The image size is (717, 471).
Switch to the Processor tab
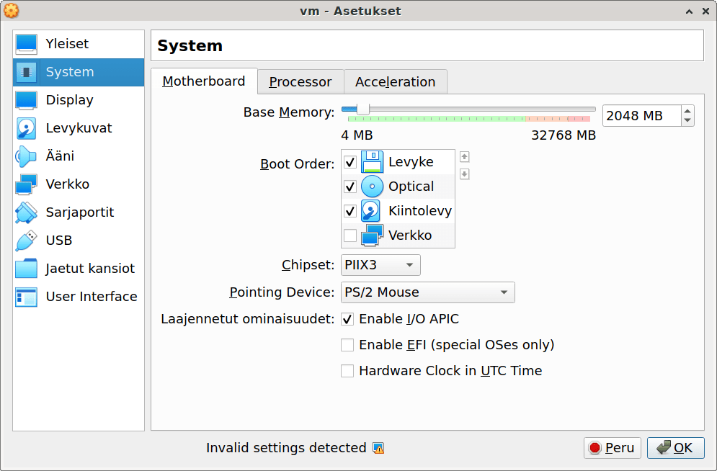coord(300,82)
